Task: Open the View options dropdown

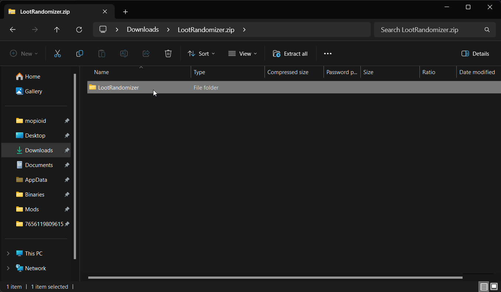Action: click(x=242, y=53)
